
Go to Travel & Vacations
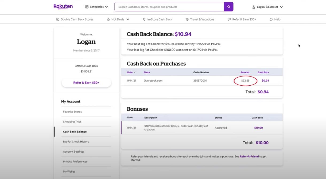click(202, 19)
